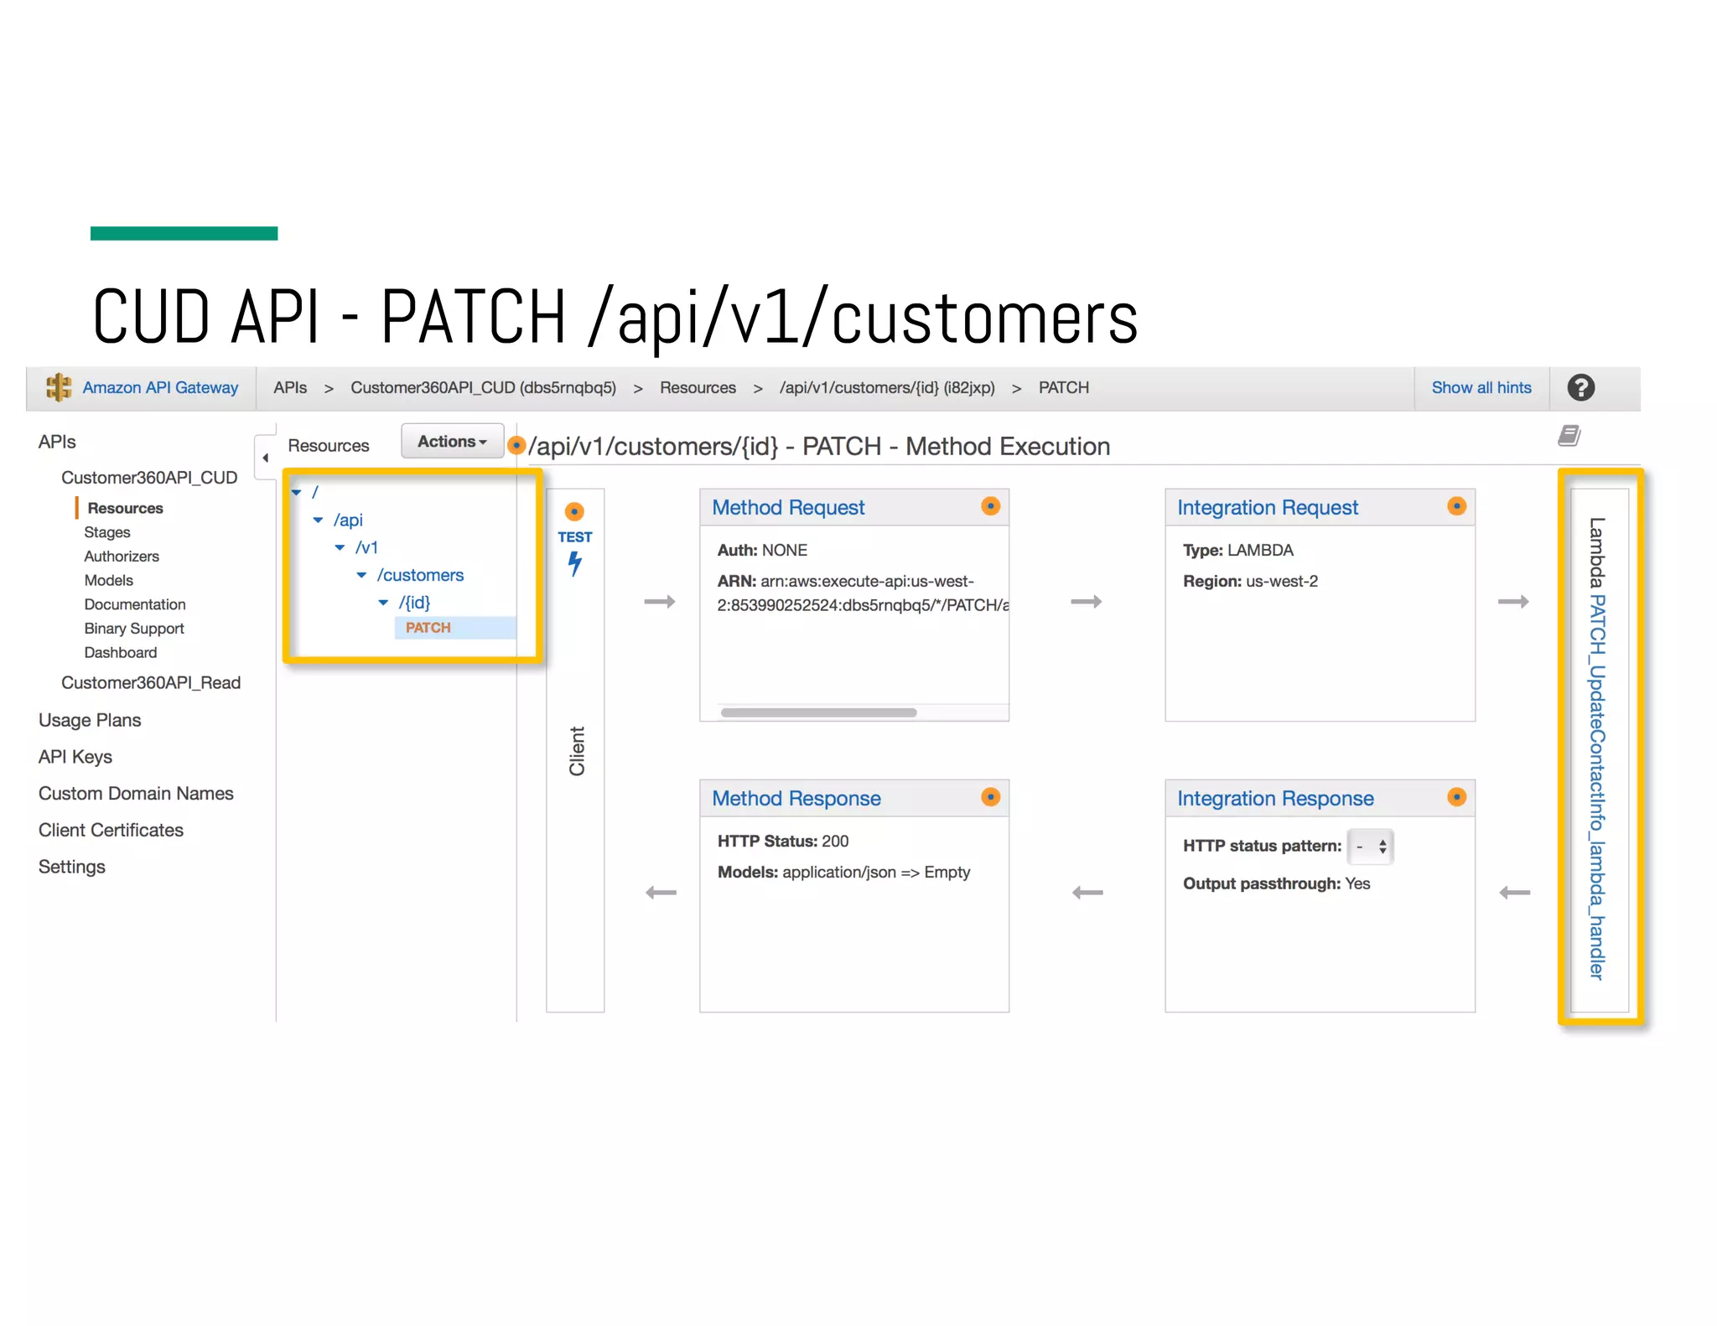The image size is (1717, 1326).
Task: Click the Method Response hint dot
Action: 990,797
